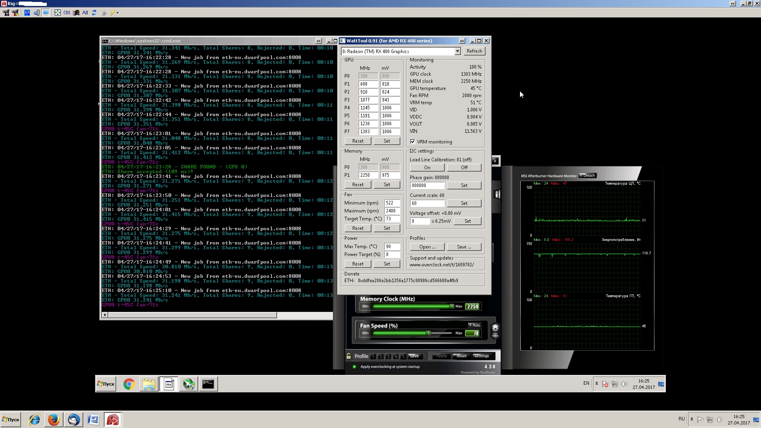Viewport: 761px width, 428px height.
Task: Select Afterburner profile slot 1
Action: tap(373, 356)
